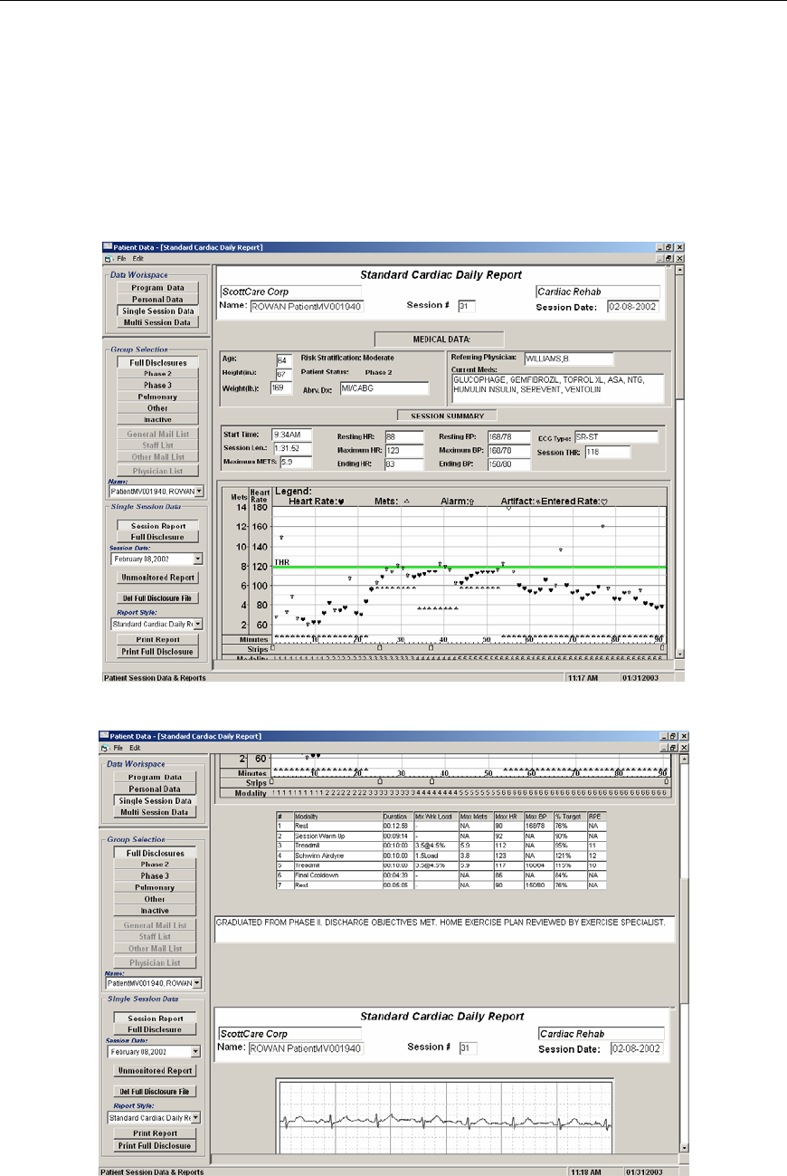Screen dimensions: 787x1176
Task: Click Print Report in the 11:18 AM window
Action: point(155,1133)
